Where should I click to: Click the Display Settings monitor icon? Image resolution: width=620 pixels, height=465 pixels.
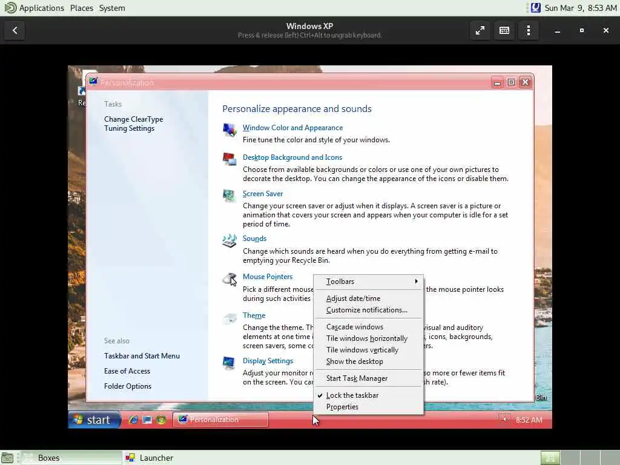tap(229, 363)
